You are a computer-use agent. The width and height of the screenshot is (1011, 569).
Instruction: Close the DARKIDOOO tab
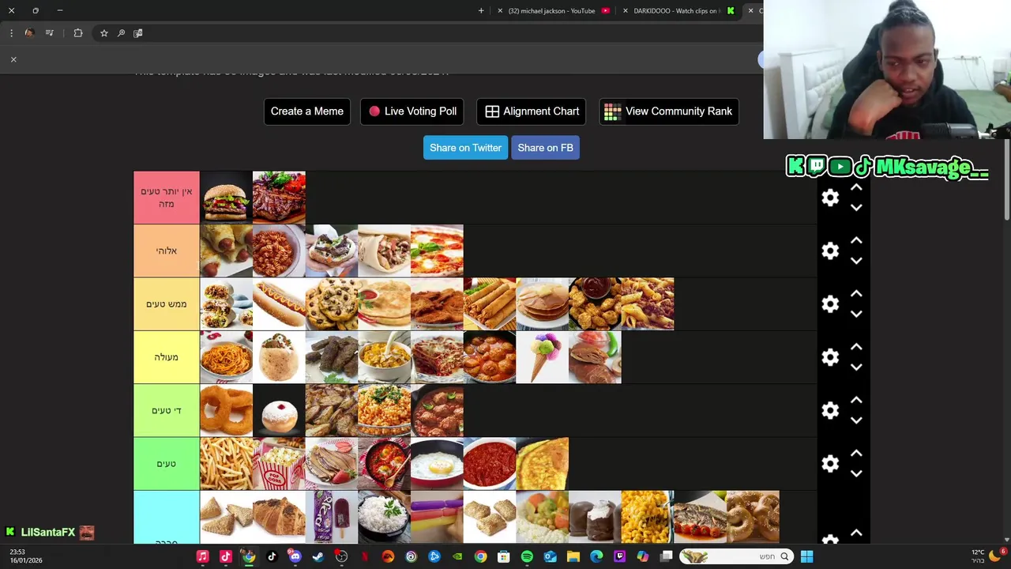coord(626,11)
